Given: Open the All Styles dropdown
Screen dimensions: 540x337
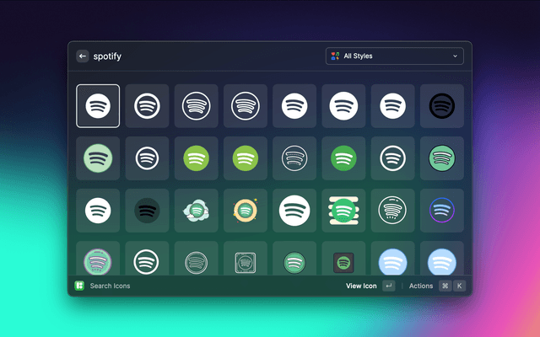Looking at the screenshot, I should click(x=394, y=56).
